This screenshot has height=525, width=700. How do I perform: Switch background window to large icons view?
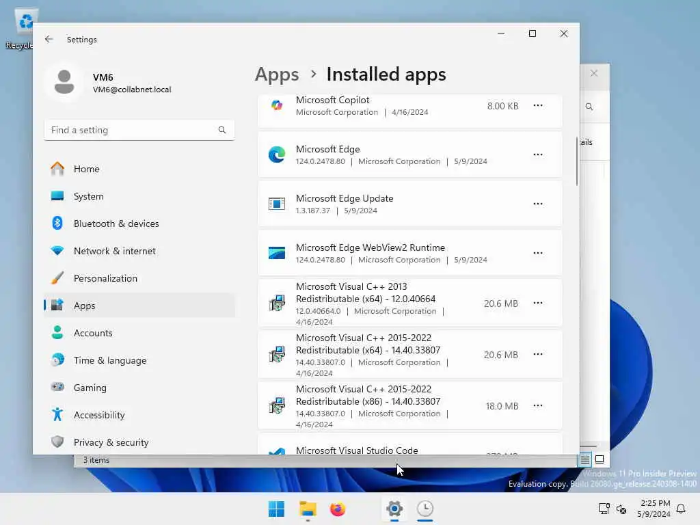(x=600, y=459)
